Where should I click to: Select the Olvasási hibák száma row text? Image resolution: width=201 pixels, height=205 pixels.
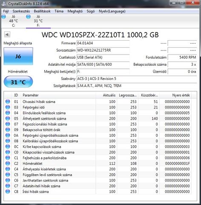[39, 102]
